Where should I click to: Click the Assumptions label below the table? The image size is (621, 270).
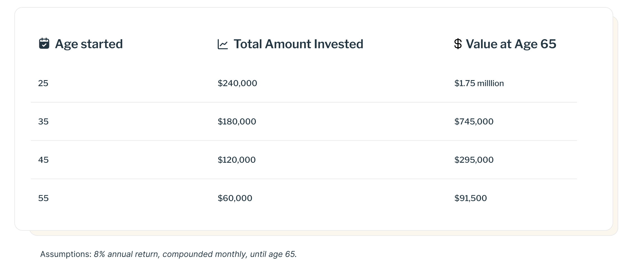tap(66, 254)
